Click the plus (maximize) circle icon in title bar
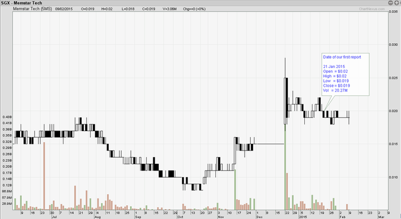Image resolution: width=401 pixels, height=219 pixels. (396, 3)
